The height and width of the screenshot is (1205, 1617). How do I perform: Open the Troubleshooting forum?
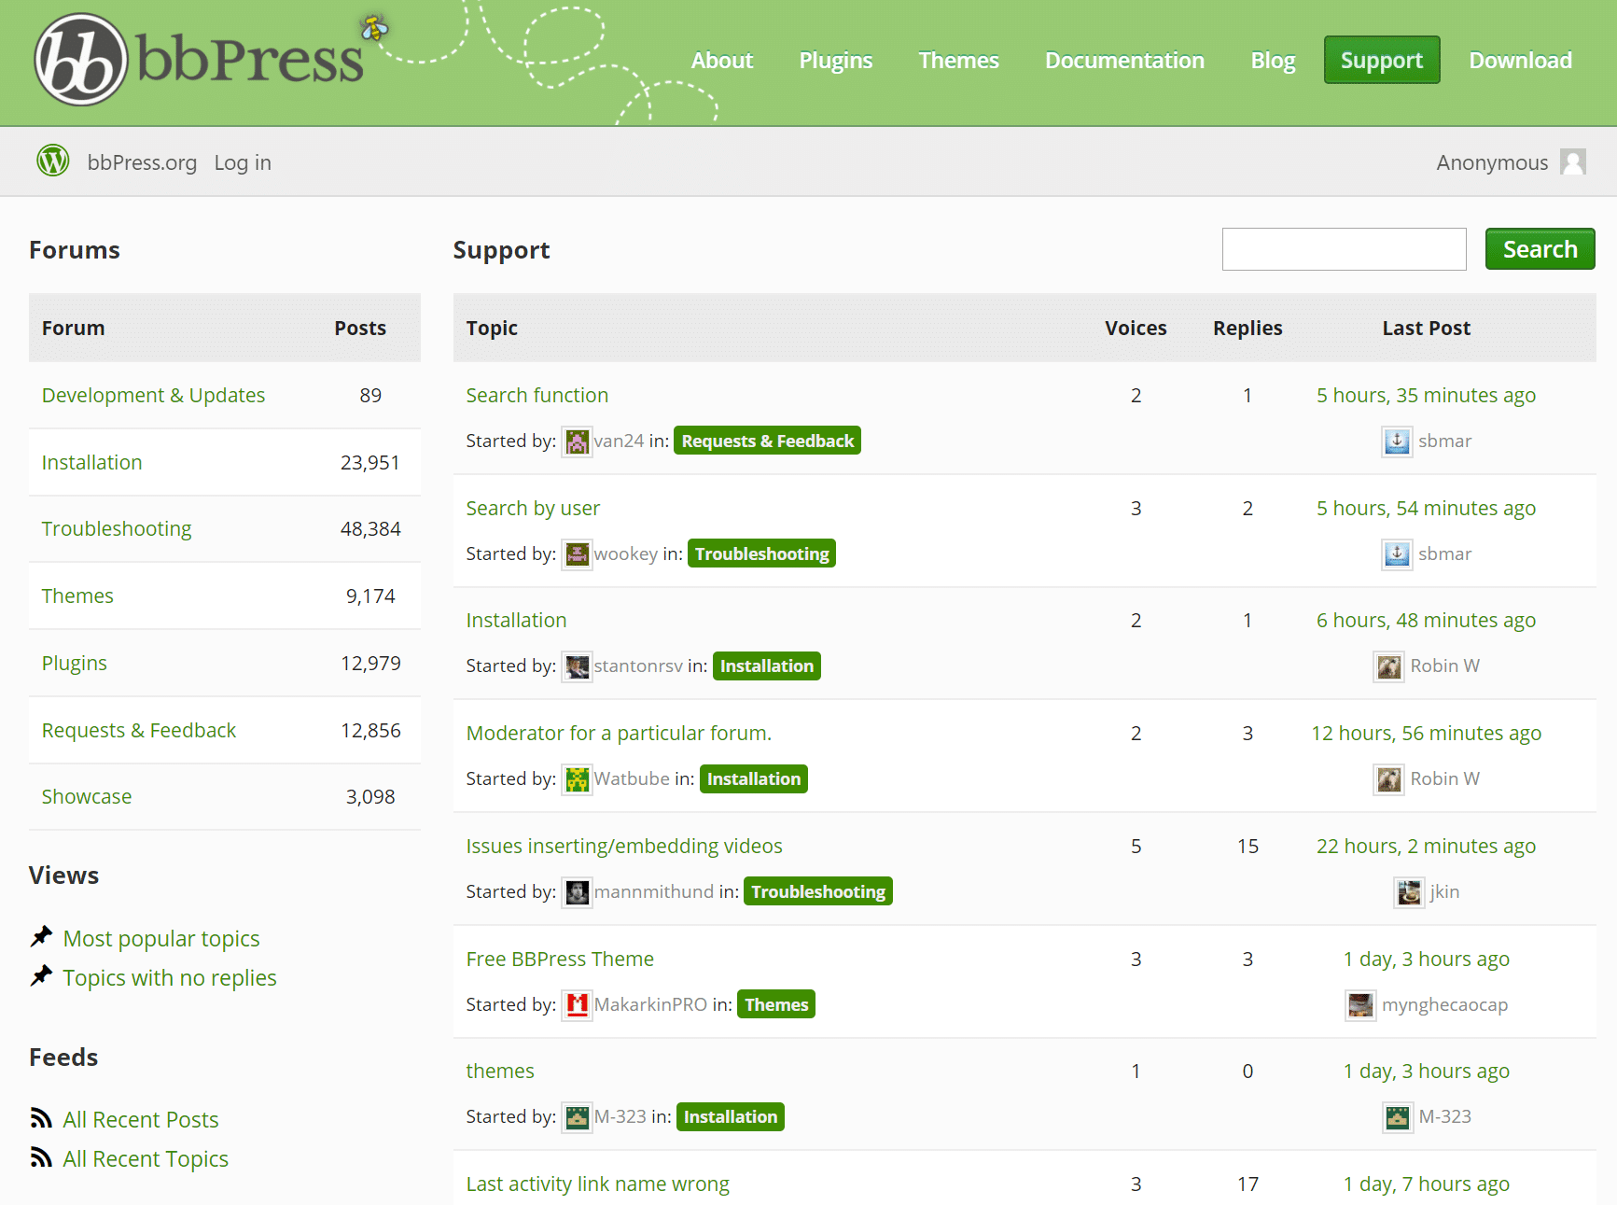116,528
